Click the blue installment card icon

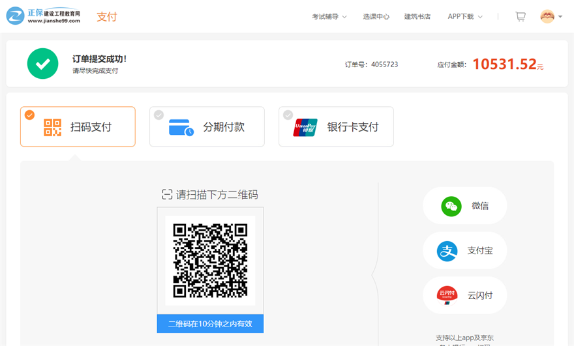(x=181, y=127)
